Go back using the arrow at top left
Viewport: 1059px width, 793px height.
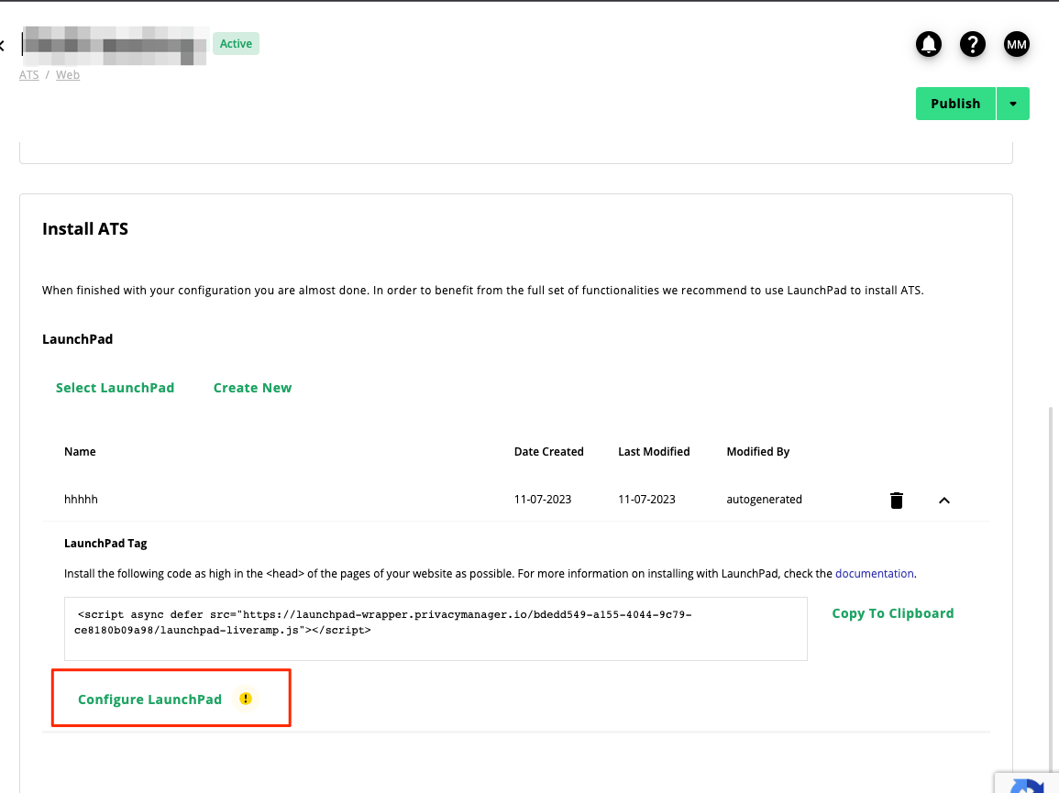(x=2, y=46)
